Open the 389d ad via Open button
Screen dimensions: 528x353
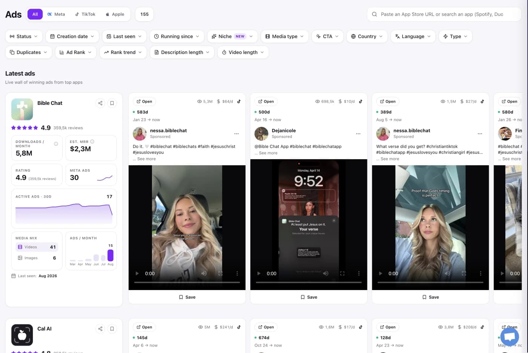[x=388, y=101]
